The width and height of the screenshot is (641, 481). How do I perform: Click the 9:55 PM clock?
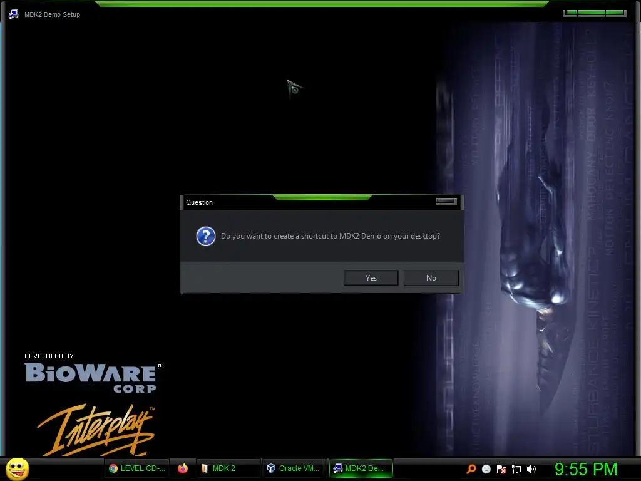coord(586,469)
